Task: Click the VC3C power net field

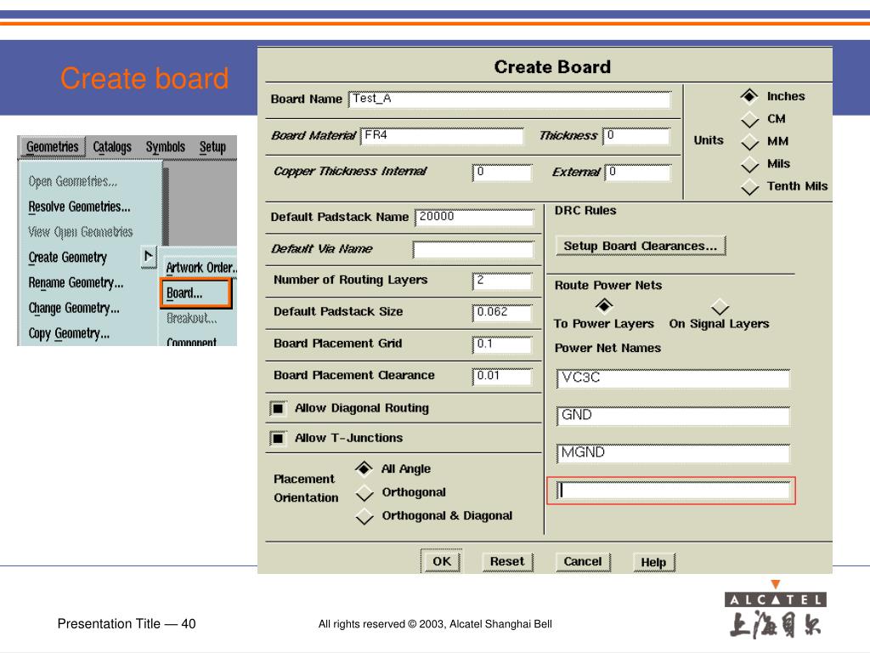Action: point(673,378)
